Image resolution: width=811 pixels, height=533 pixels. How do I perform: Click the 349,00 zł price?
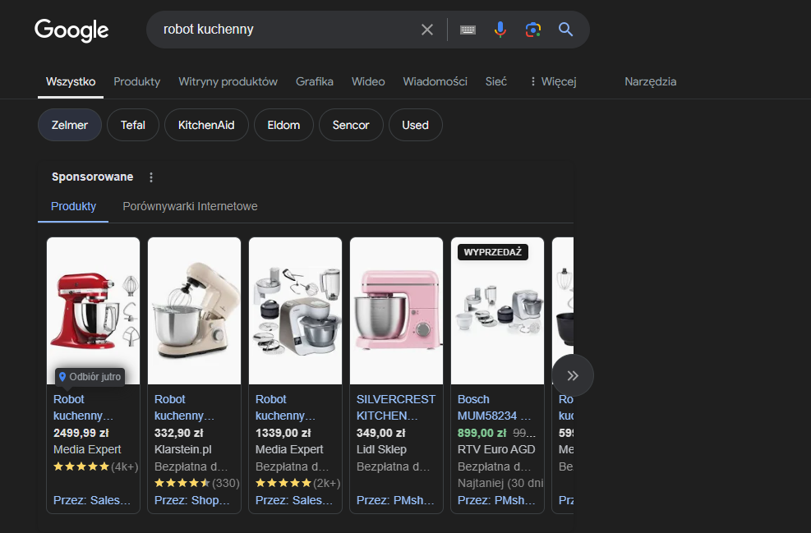[381, 433]
